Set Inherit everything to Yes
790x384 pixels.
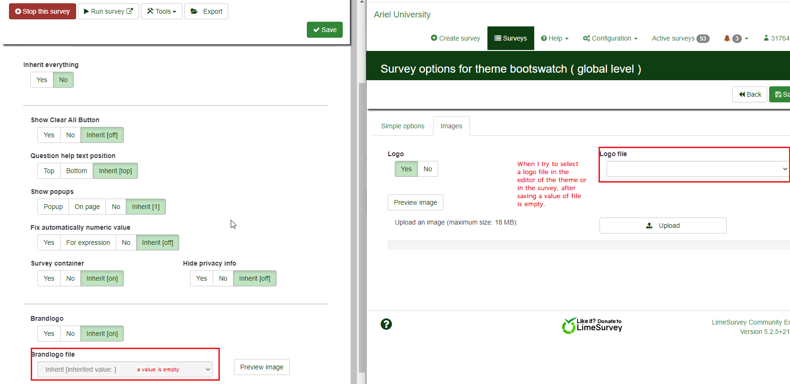[x=42, y=80]
